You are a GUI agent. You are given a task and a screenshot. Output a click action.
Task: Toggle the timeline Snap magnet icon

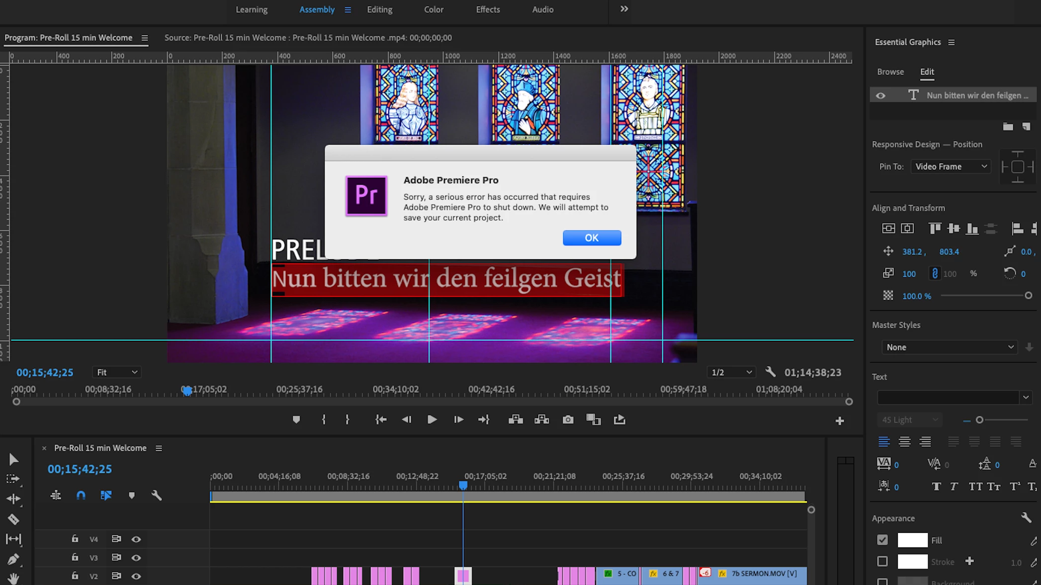81,495
